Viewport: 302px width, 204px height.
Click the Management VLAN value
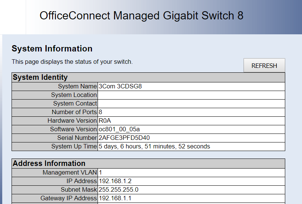coord(101,172)
